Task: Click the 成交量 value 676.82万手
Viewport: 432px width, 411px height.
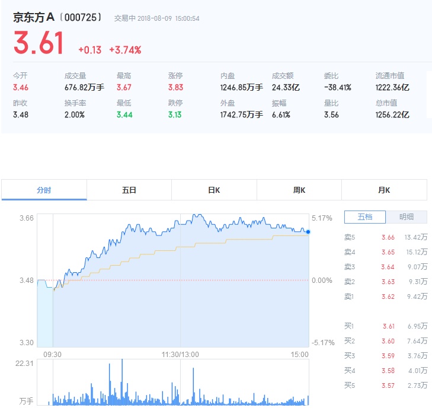Action: tap(84, 87)
